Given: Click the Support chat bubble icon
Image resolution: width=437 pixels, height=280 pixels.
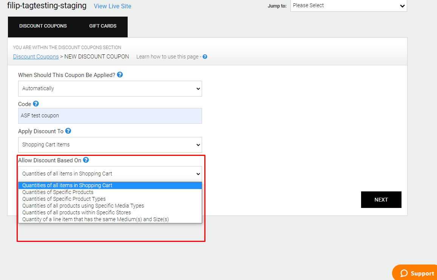Looking at the screenshot, I should click(x=404, y=273).
